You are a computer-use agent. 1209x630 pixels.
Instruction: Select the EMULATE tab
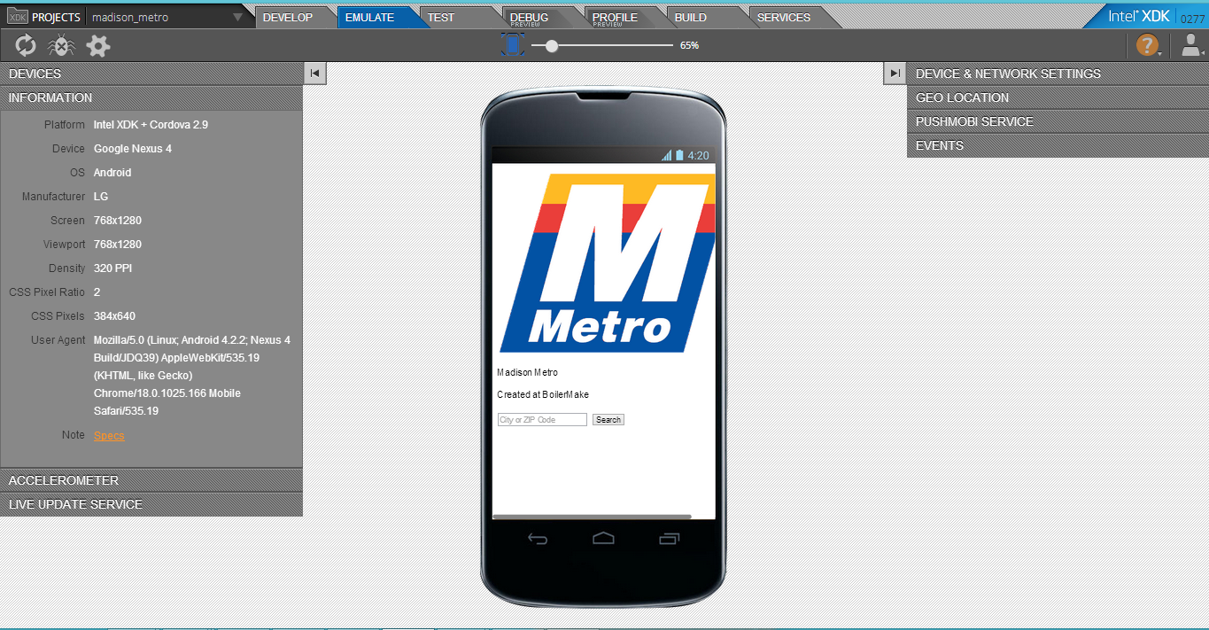369,18
